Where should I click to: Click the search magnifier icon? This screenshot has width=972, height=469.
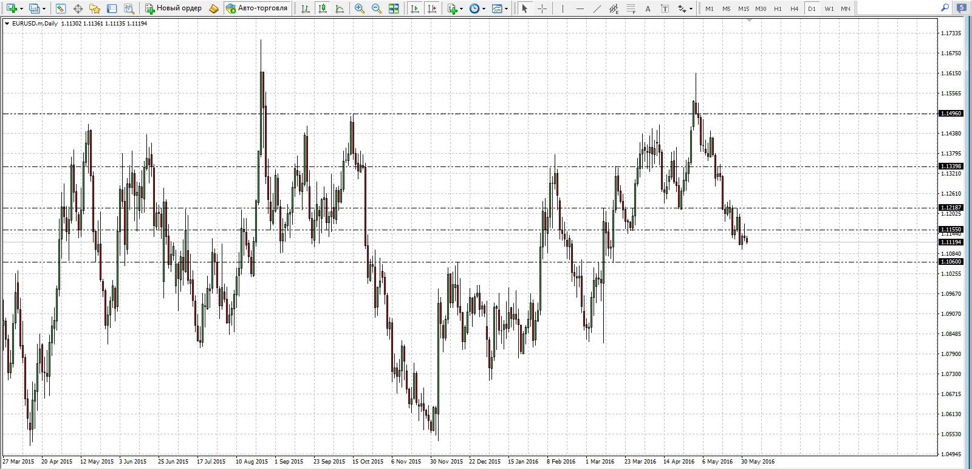(945, 8)
